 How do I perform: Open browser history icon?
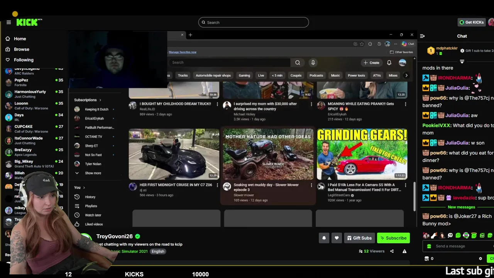coord(379,44)
